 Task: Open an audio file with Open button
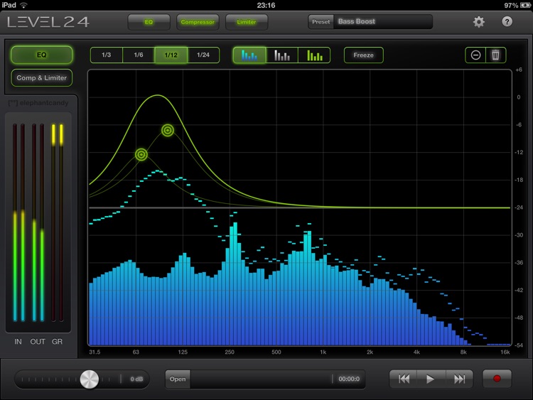coord(178,379)
